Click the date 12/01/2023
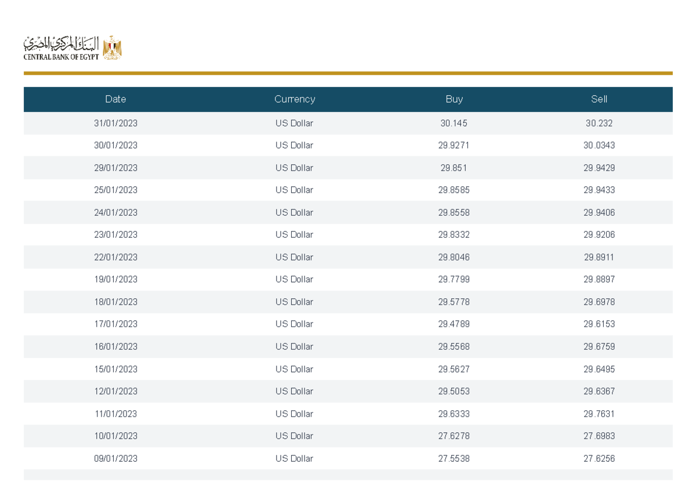Screen dimensions: 696x492 (115, 392)
